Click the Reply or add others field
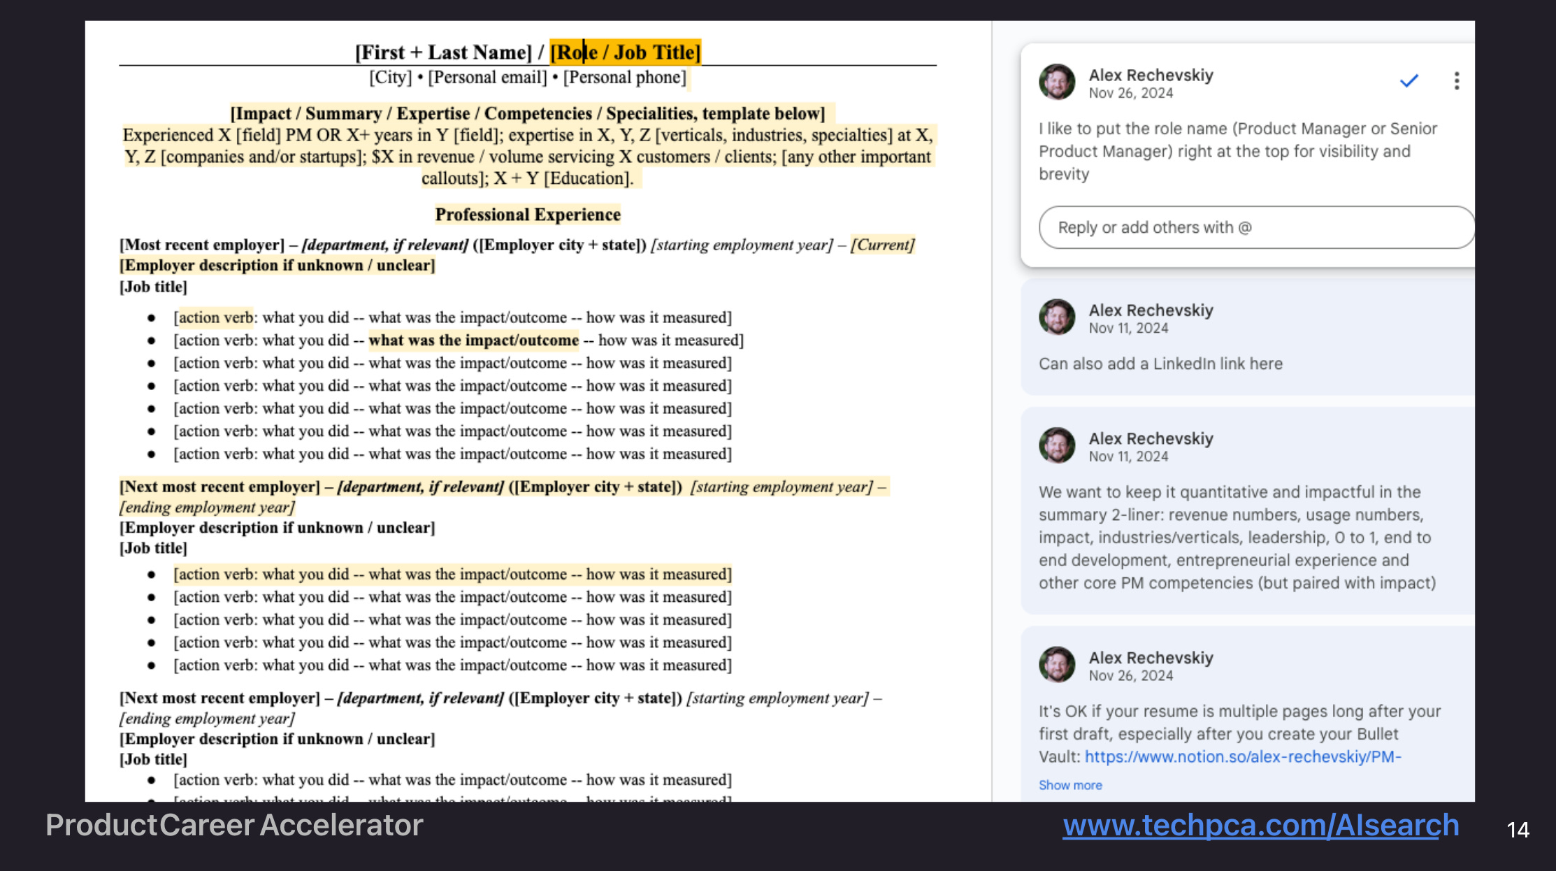Image resolution: width=1556 pixels, height=871 pixels. tap(1255, 227)
